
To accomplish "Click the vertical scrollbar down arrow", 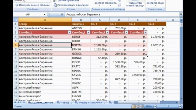I will (x=181, y=99).
